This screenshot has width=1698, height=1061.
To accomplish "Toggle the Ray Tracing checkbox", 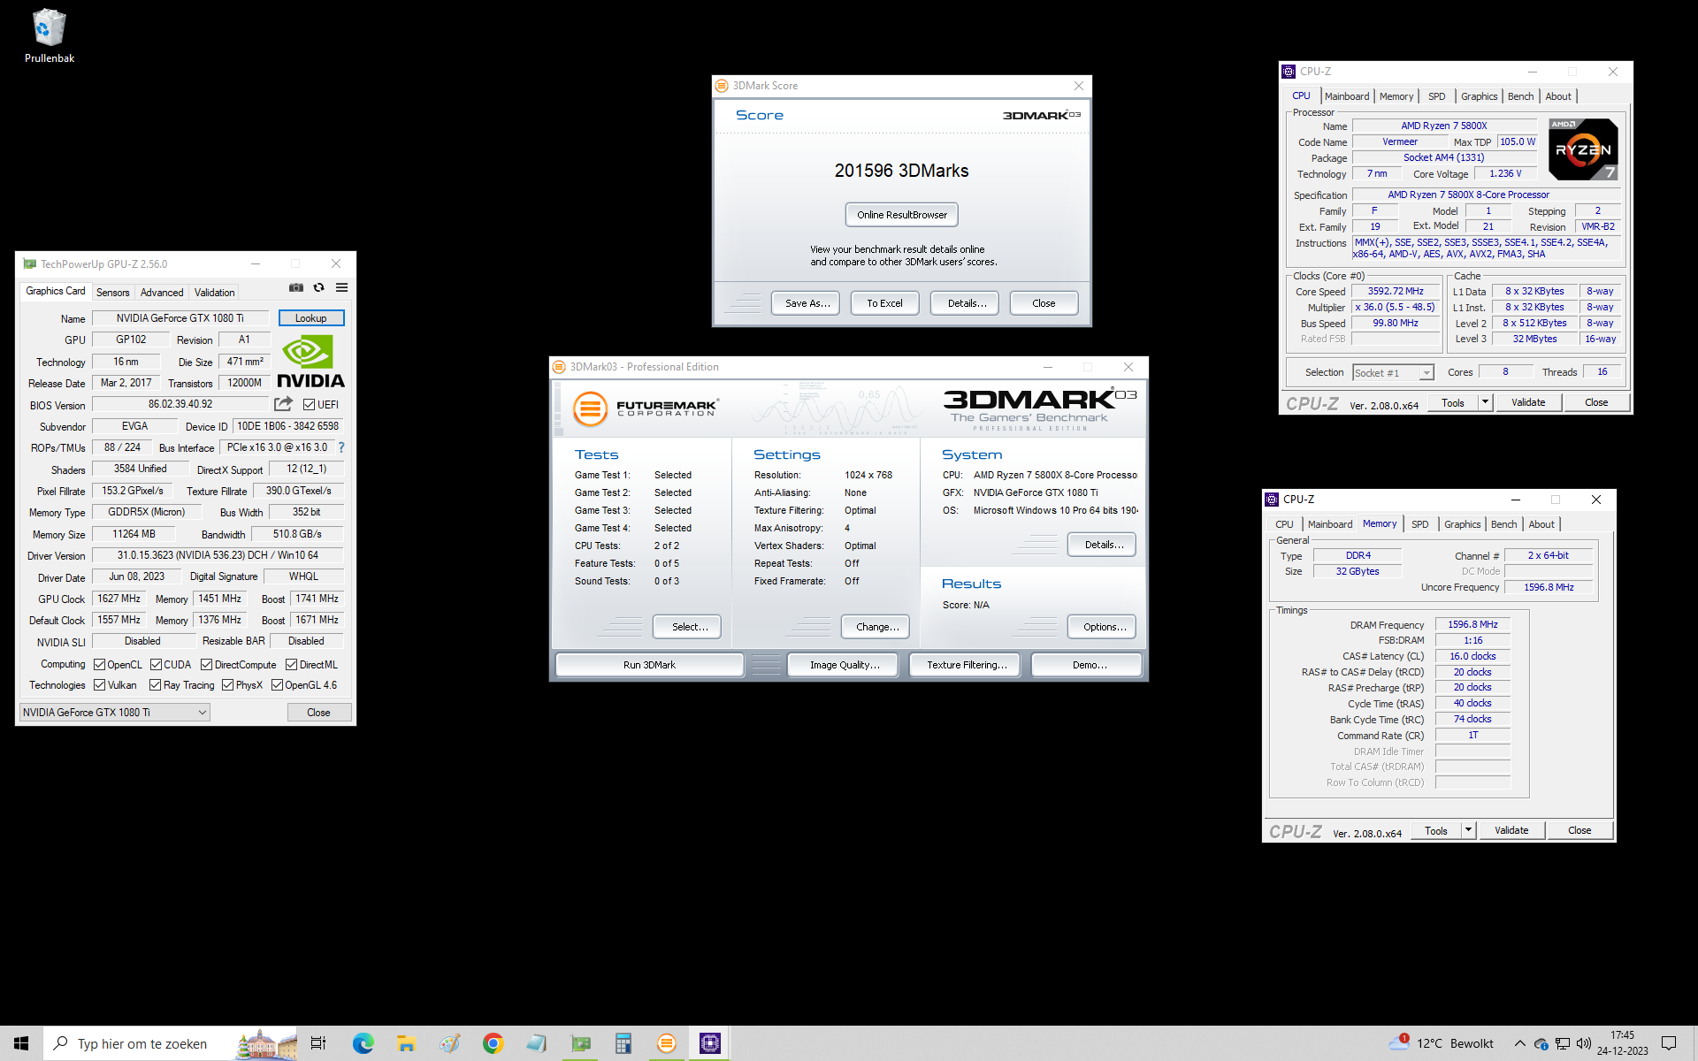I will (x=156, y=685).
